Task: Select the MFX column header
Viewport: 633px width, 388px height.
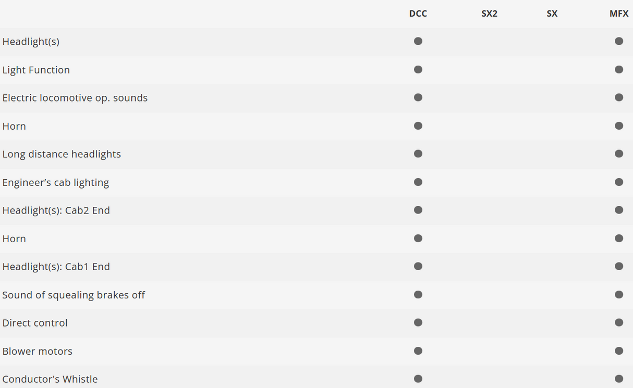Action: 619,14
